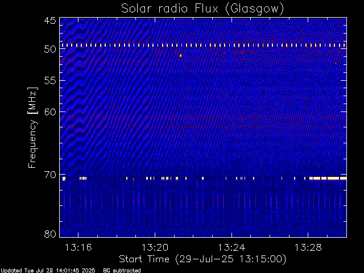Click the "Updated Tue Jul 29 14:01:45 2025" text
The height and width of the screenshot is (273, 364).
48,271
